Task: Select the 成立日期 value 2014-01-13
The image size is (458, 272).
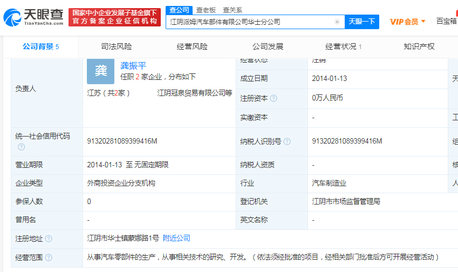Action: [330, 79]
